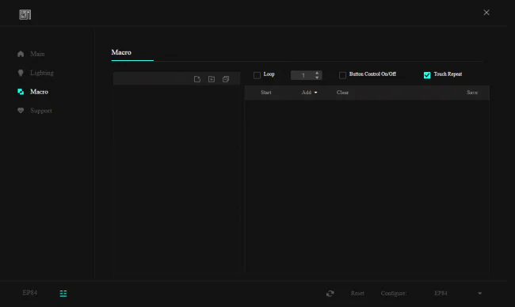Create a new macro file icon
This screenshot has width=515, height=307.
click(197, 79)
